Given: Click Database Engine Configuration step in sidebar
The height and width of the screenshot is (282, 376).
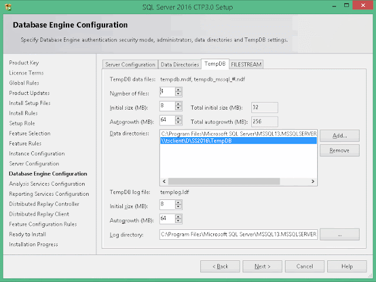Looking at the screenshot, I should [x=48, y=174].
